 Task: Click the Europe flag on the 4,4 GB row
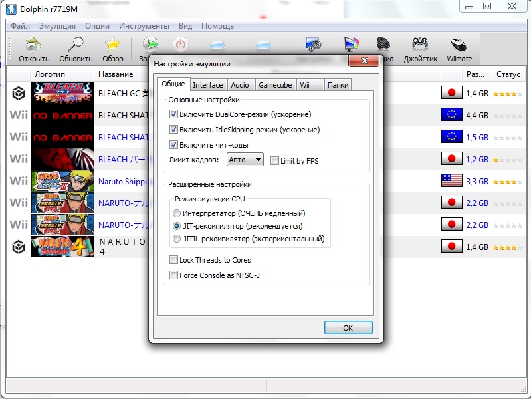(x=451, y=115)
